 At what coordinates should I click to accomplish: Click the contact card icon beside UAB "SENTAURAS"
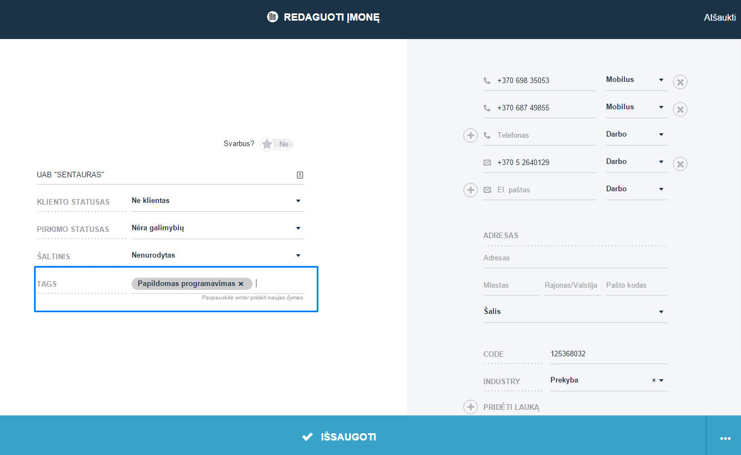(x=300, y=175)
